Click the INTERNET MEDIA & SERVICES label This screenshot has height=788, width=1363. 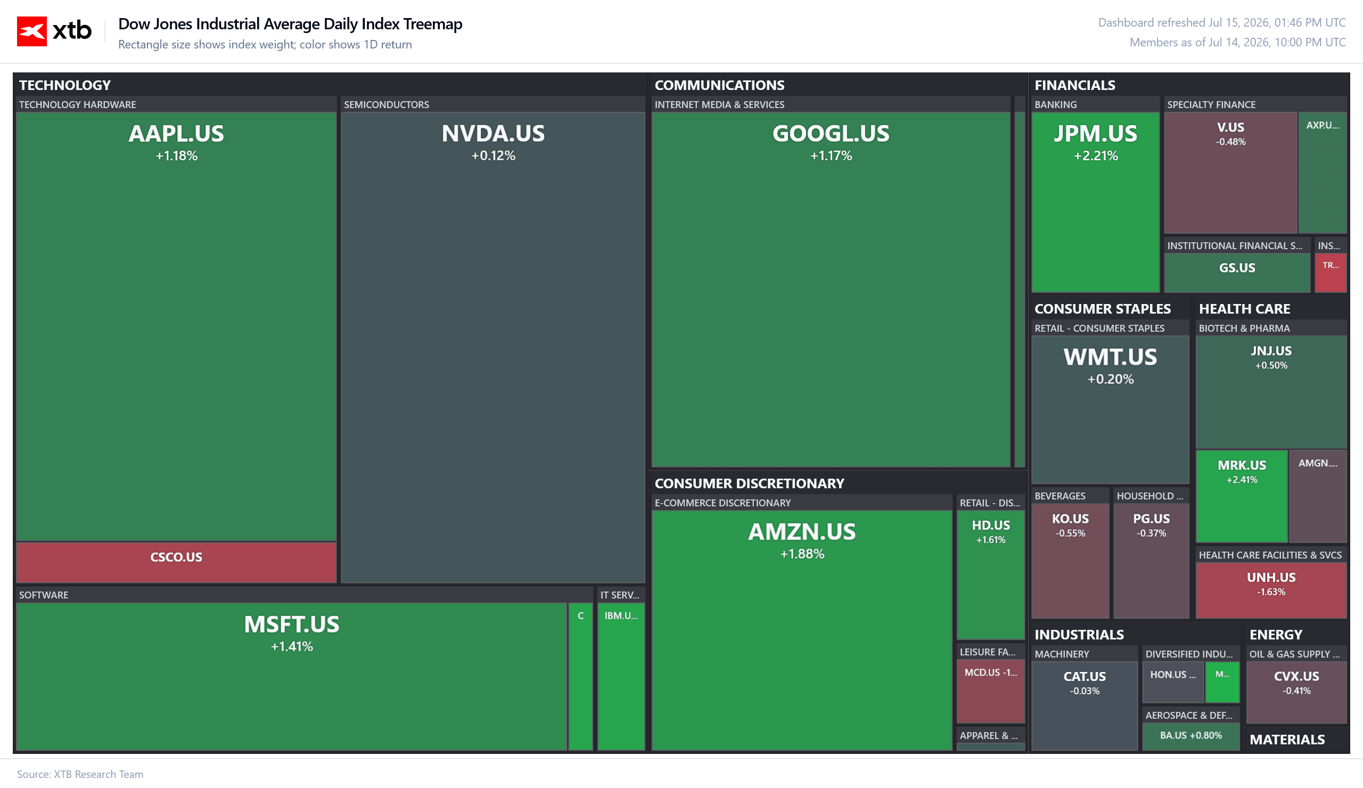click(x=719, y=104)
